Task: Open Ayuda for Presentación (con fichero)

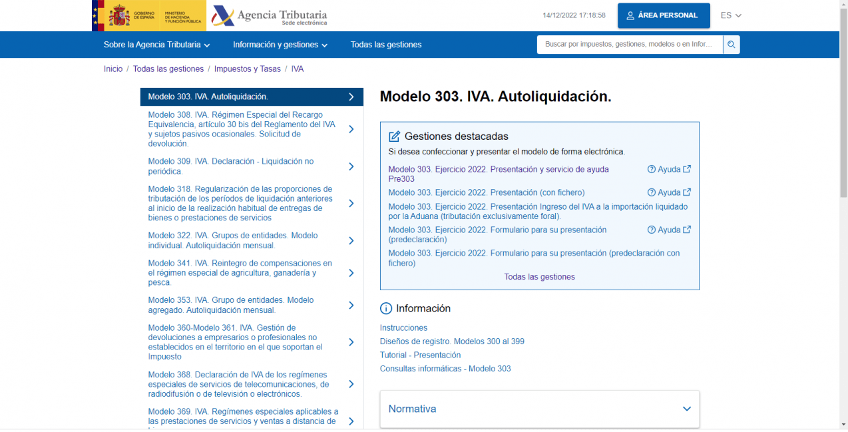Action: (669, 192)
